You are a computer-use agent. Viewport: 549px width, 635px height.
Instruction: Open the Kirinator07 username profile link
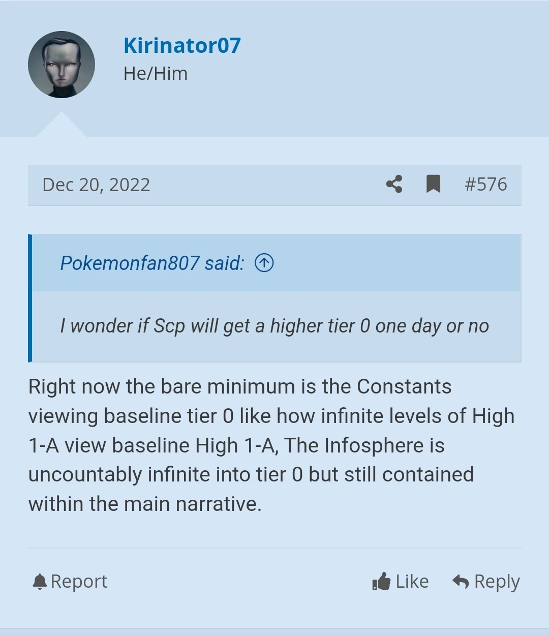(x=182, y=46)
